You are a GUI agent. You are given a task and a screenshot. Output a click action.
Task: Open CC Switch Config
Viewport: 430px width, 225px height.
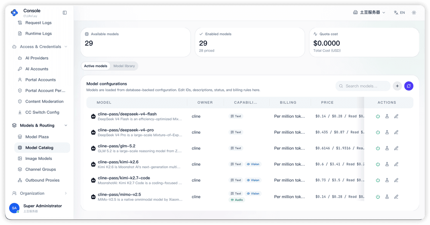(x=42, y=112)
